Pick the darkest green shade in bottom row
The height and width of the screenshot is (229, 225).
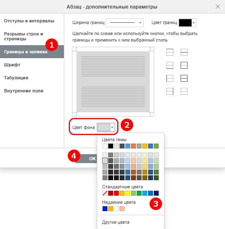point(156,178)
